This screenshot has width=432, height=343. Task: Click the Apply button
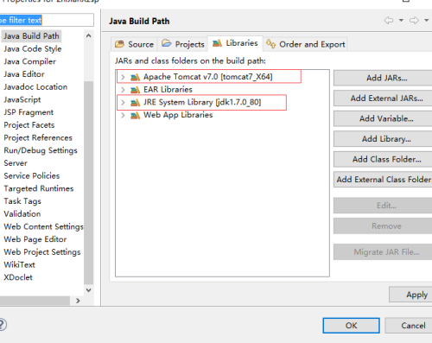click(x=410, y=295)
